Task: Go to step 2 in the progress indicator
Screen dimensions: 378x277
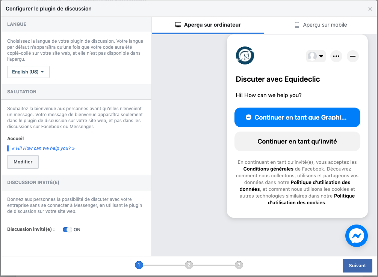Action: tap(189, 265)
